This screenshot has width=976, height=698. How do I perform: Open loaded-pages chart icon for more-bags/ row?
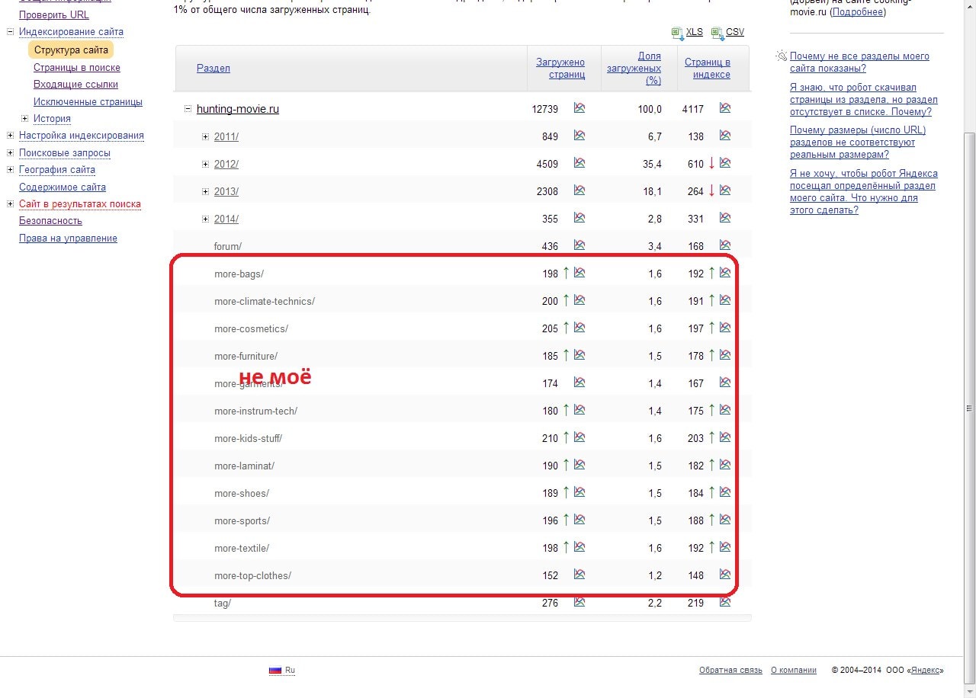pos(579,273)
